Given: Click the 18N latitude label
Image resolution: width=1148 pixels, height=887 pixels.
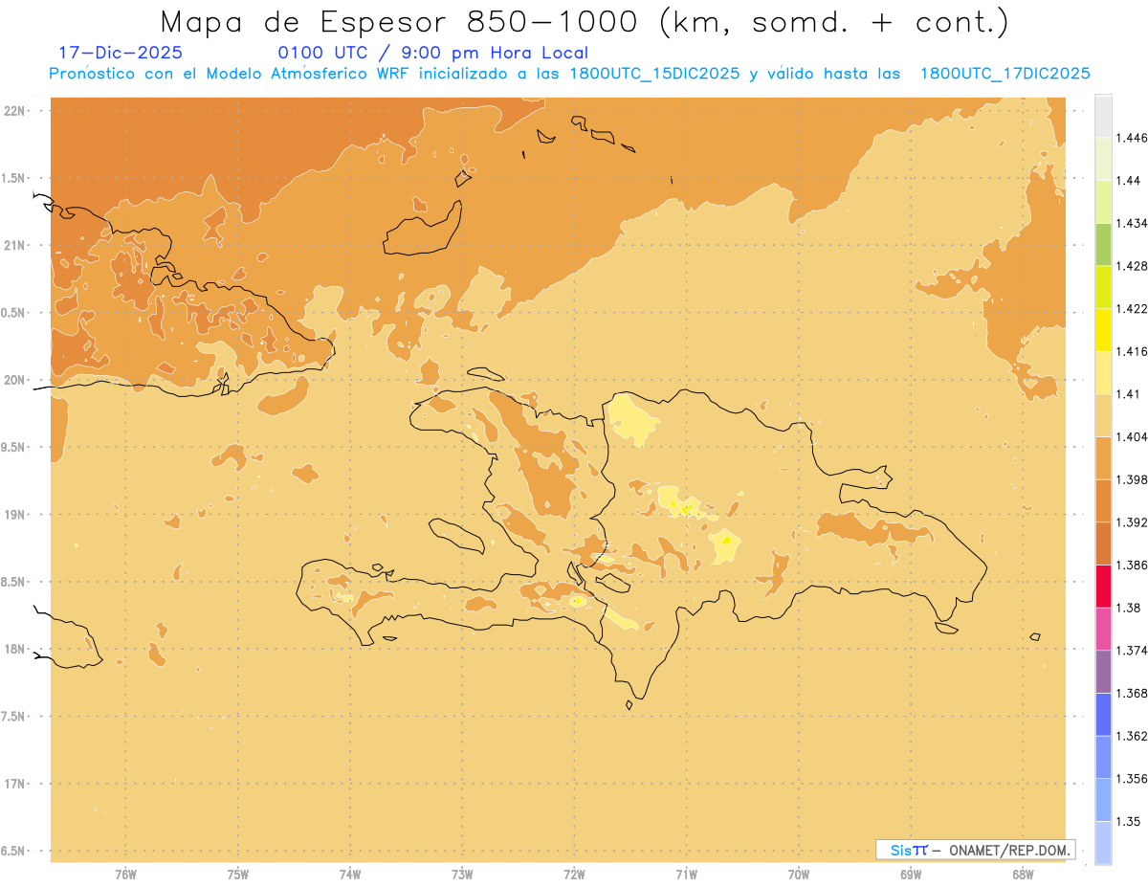Looking at the screenshot, I should pyautogui.click(x=16, y=649).
